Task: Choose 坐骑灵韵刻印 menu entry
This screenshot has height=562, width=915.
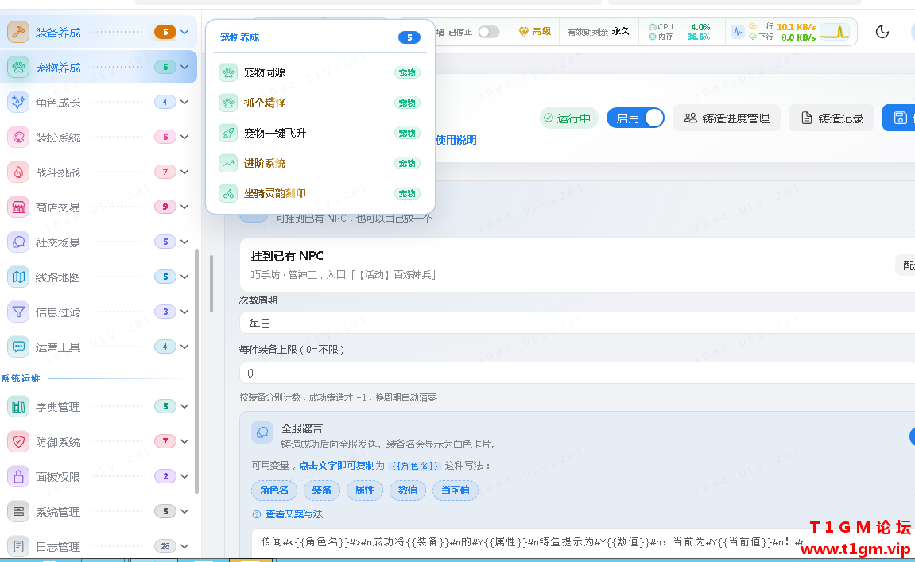Action: 320,193
